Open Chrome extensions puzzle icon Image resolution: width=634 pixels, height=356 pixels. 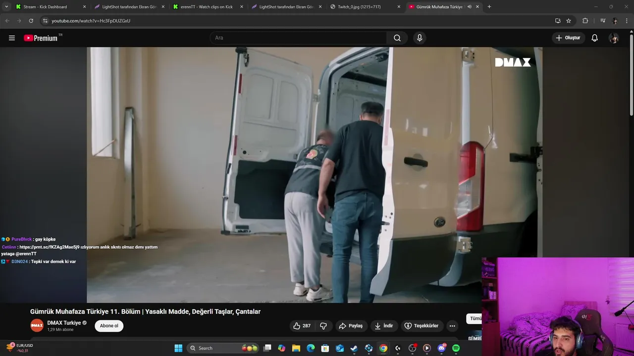click(x=585, y=21)
